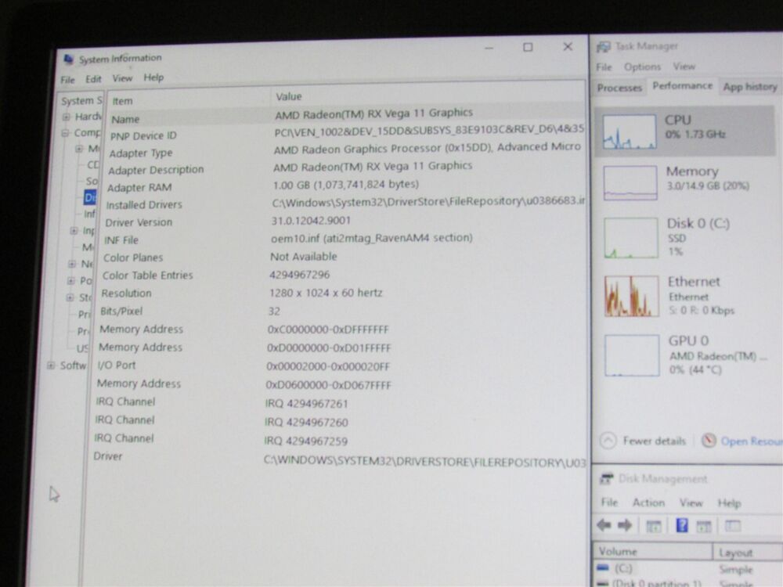Select the I/O Port row

[x=340, y=366]
